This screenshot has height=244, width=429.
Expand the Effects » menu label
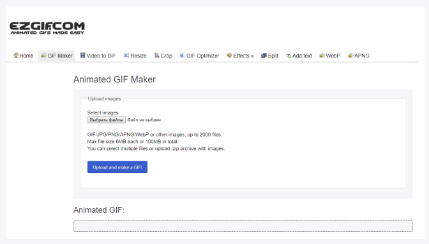pyautogui.click(x=243, y=56)
